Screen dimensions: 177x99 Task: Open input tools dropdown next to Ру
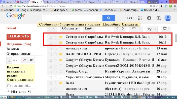pyautogui.click(x=155, y=29)
